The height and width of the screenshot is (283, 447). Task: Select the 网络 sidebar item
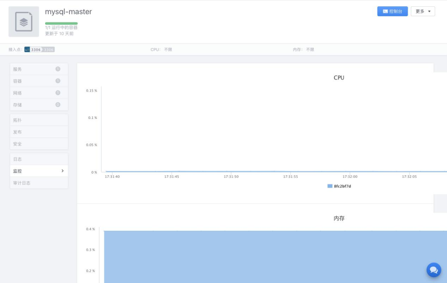coord(39,93)
